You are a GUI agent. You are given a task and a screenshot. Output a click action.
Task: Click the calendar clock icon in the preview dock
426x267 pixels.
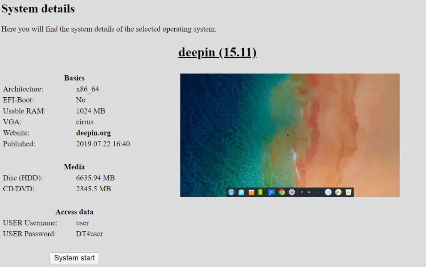pyautogui.click(x=338, y=192)
